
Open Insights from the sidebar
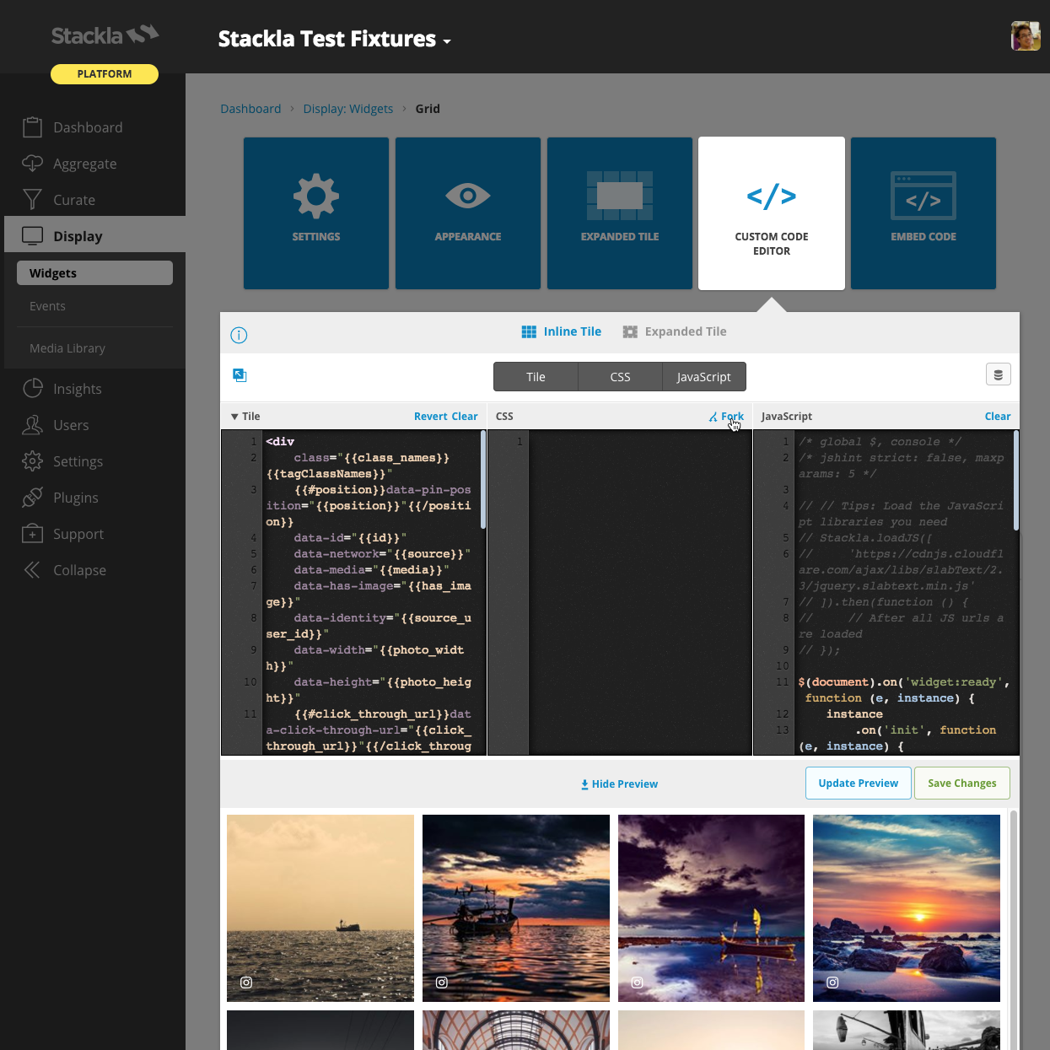tap(76, 389)
